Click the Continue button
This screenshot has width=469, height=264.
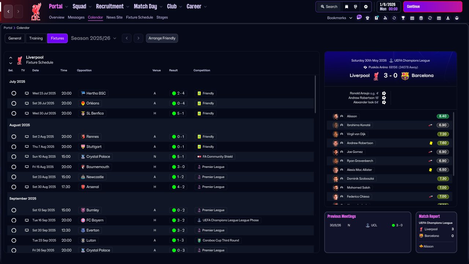click(x=433, y=7)
